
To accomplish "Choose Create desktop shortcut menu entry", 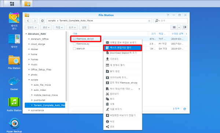I will click(x=123, y=115).
